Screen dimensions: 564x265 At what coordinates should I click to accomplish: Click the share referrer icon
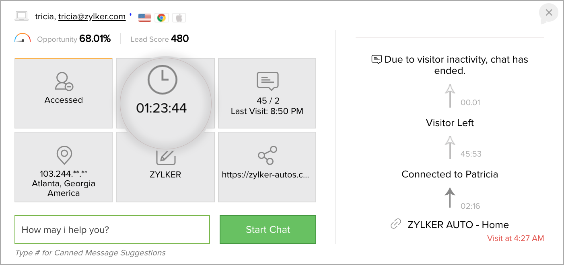268,155
